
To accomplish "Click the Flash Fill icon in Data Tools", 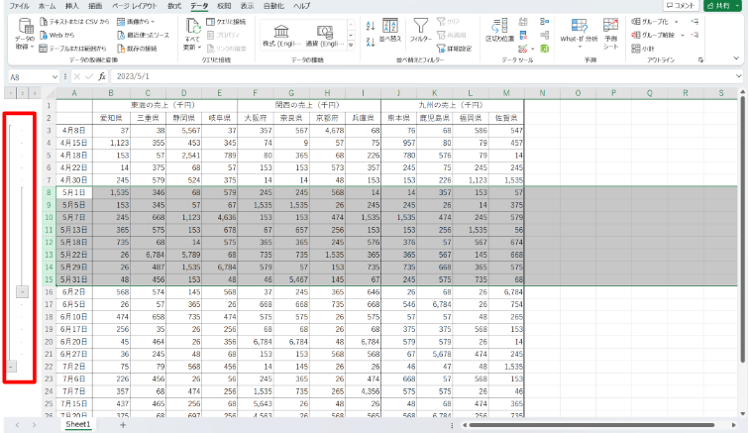I will click(x=523, y=22).
